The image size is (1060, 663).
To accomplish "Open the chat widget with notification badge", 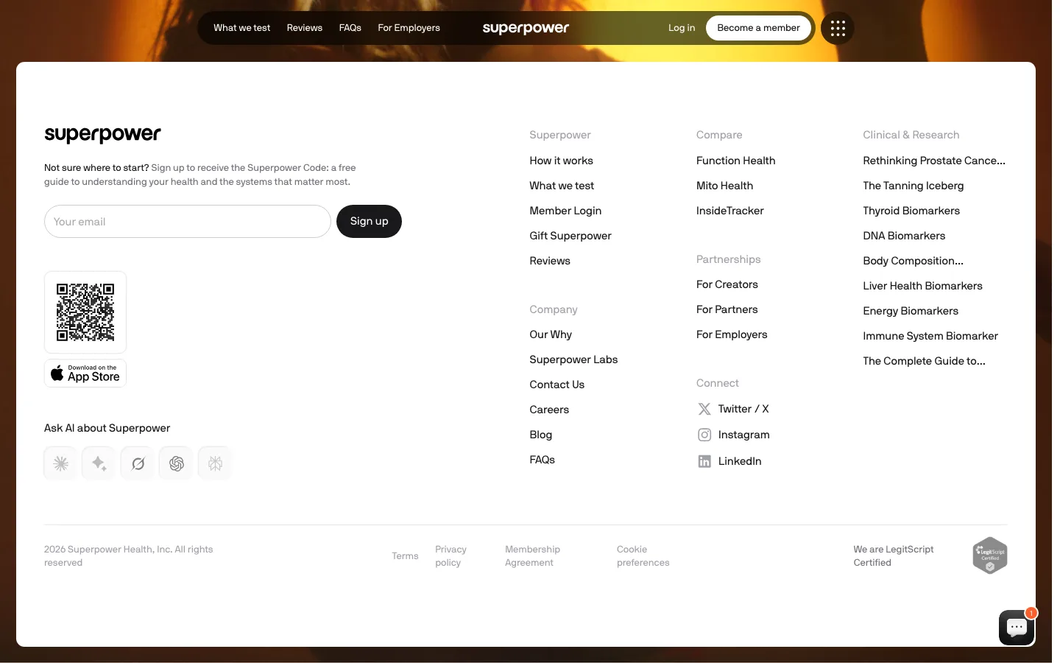I will pyautogui.click(x=1017, y=627).
